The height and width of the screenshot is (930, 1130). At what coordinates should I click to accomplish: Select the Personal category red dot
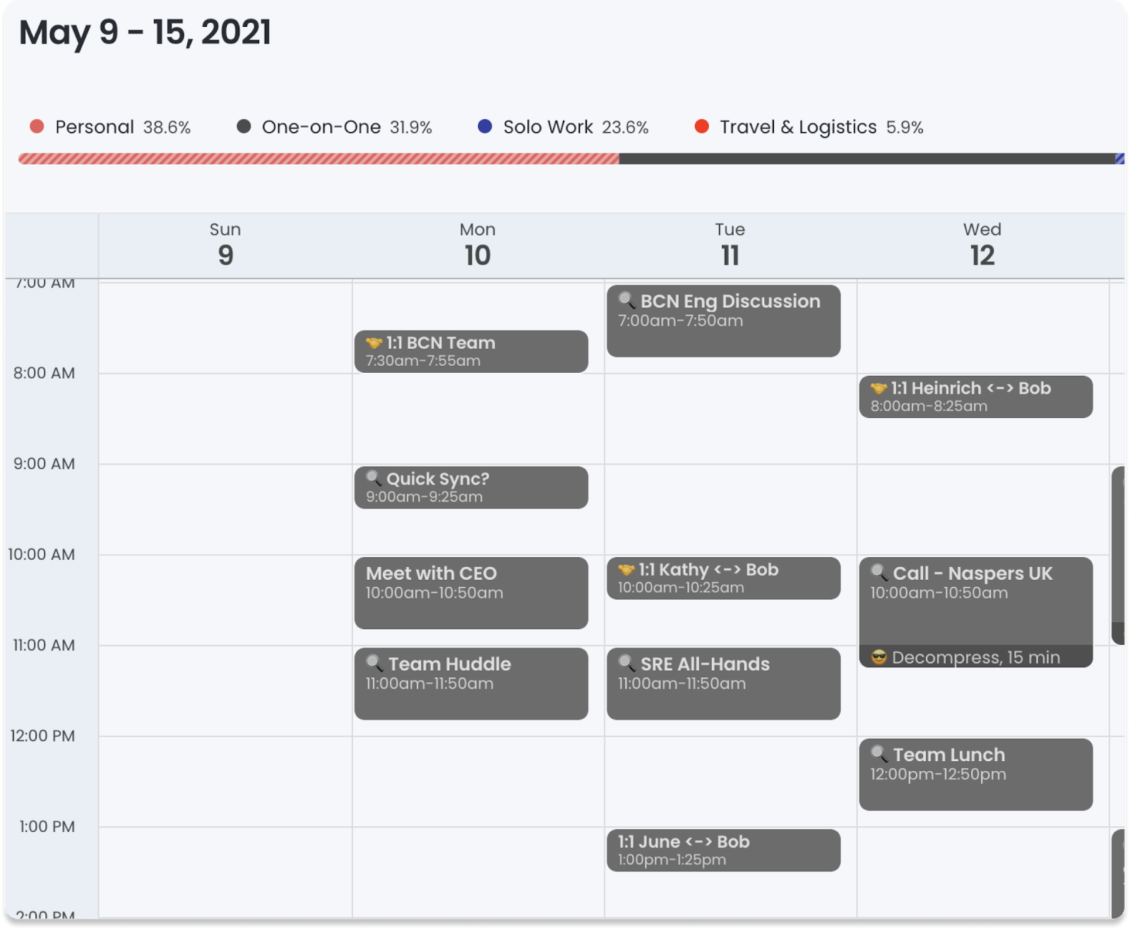point(37,126)
